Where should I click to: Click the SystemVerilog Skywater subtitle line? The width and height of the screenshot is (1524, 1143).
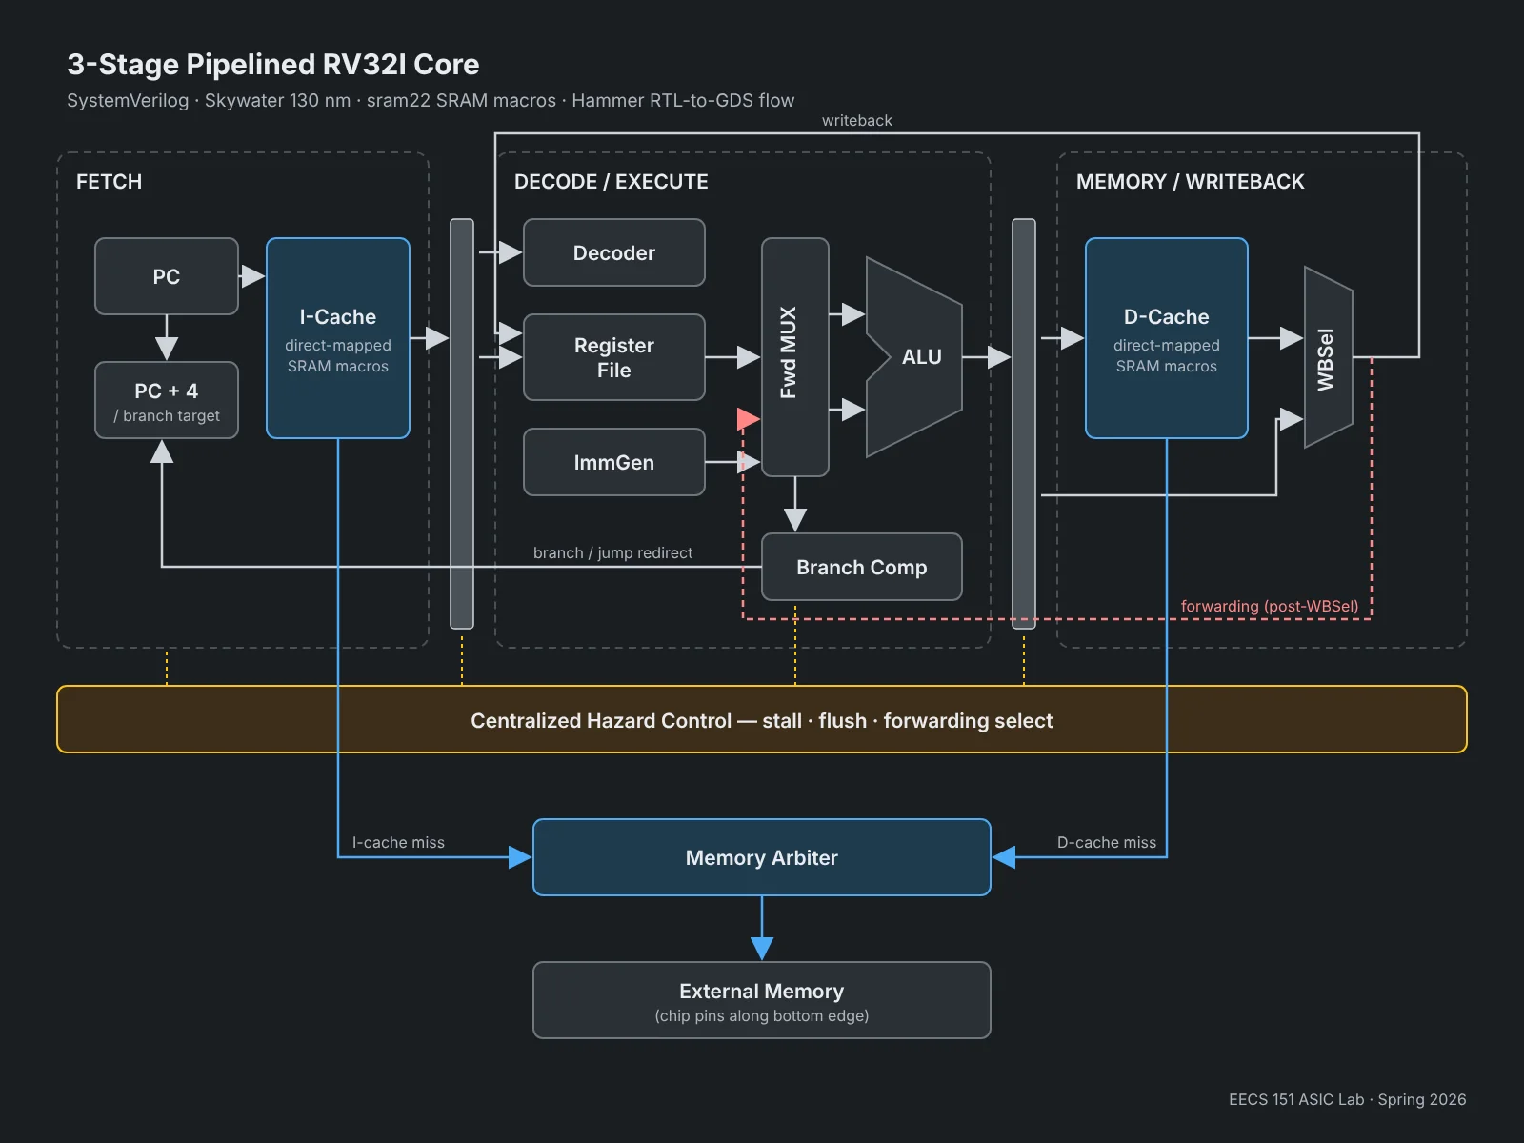[431, 101]
